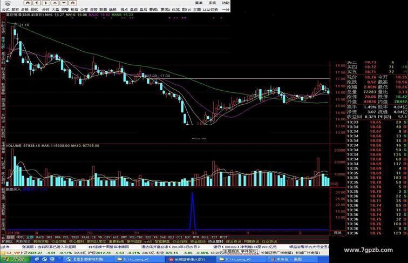Click the left arrow navigation button
Screen dimensions: 408x263
click(37, 3)
